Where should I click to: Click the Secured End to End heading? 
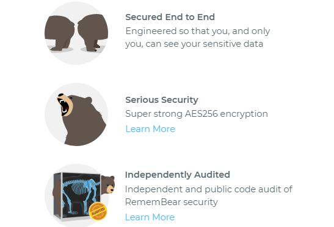click(x=170, y=17)
